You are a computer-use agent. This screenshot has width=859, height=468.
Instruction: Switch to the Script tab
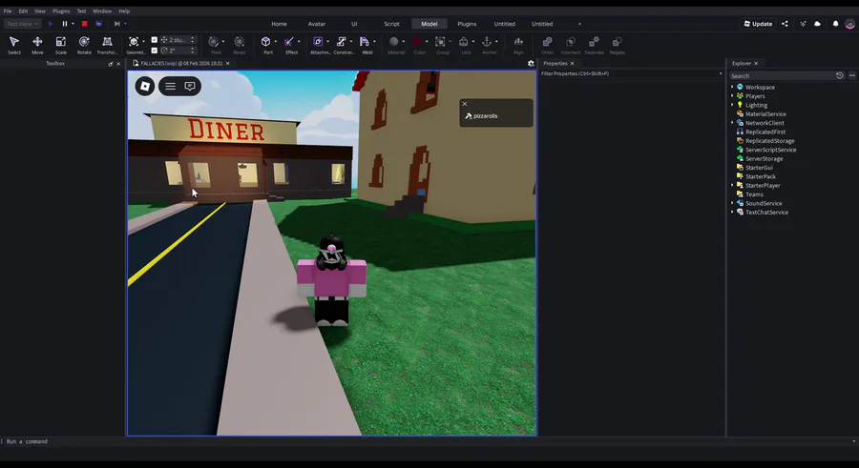click(391, 24)
